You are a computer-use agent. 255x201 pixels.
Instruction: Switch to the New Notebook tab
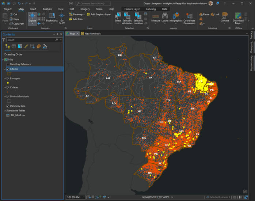[92, 34]
